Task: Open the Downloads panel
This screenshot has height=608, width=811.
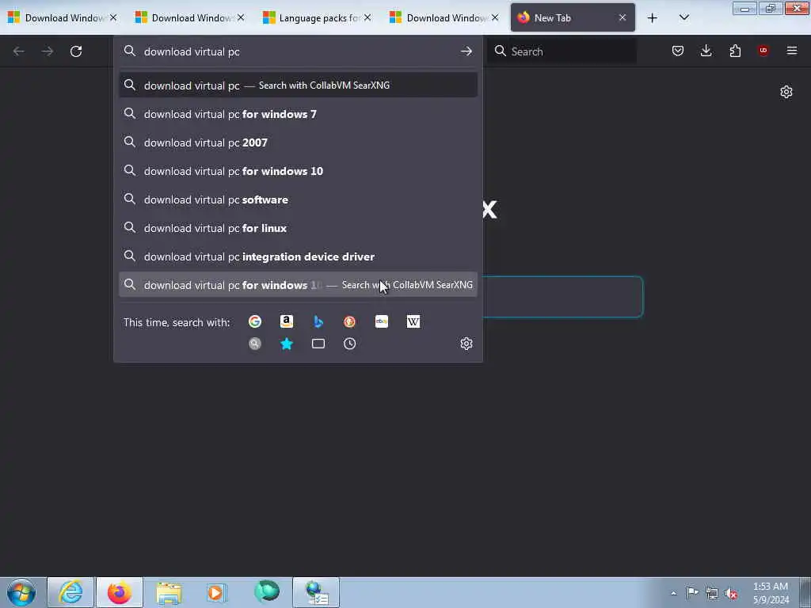Action: [x=706, y=51]
